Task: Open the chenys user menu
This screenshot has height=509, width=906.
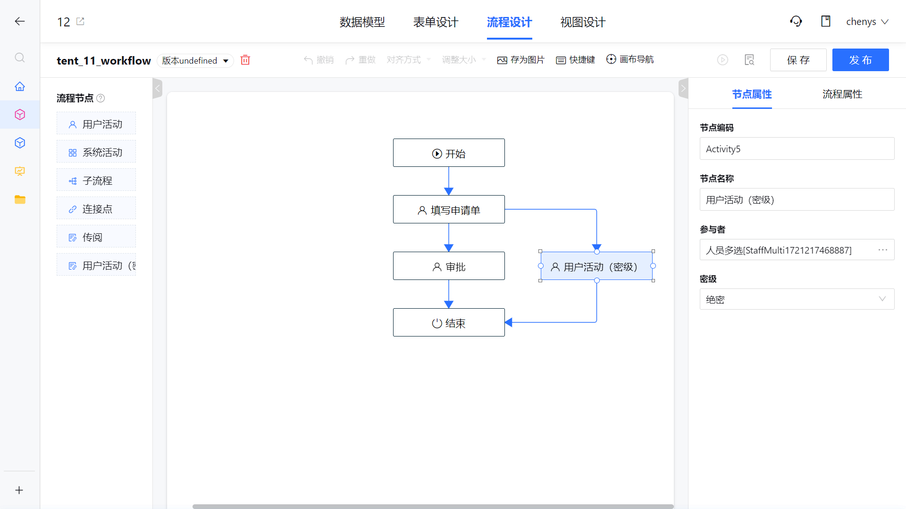Action: [x=867, y=22]
